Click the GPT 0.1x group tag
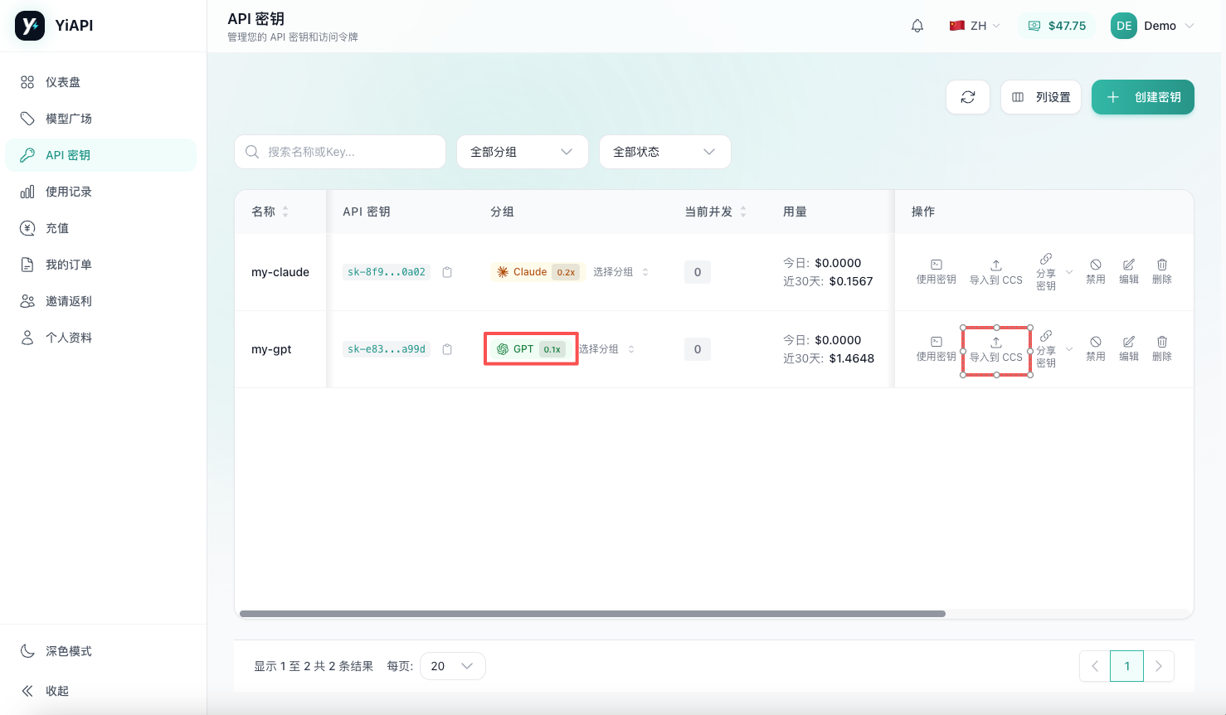Viewport: 1226px width, 715px height. click(x=531, y=349)
